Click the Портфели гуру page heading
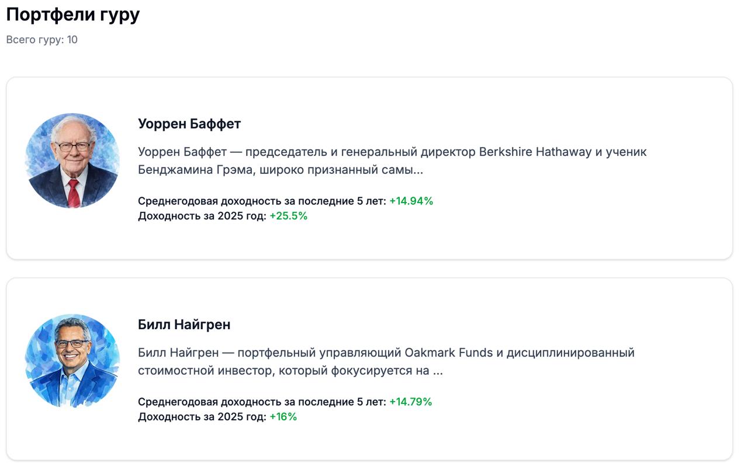Image resolution: width=748 pixels, height=471 pixels. coord(71,13)
